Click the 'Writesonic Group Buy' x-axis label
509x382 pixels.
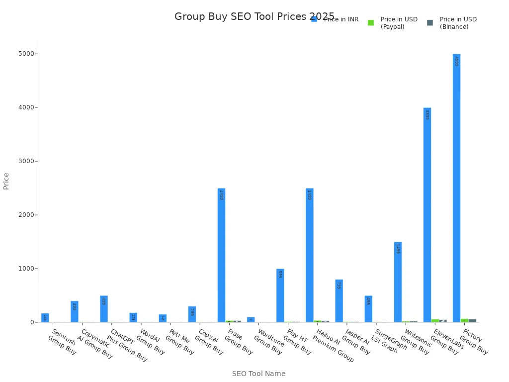[416, 342]
